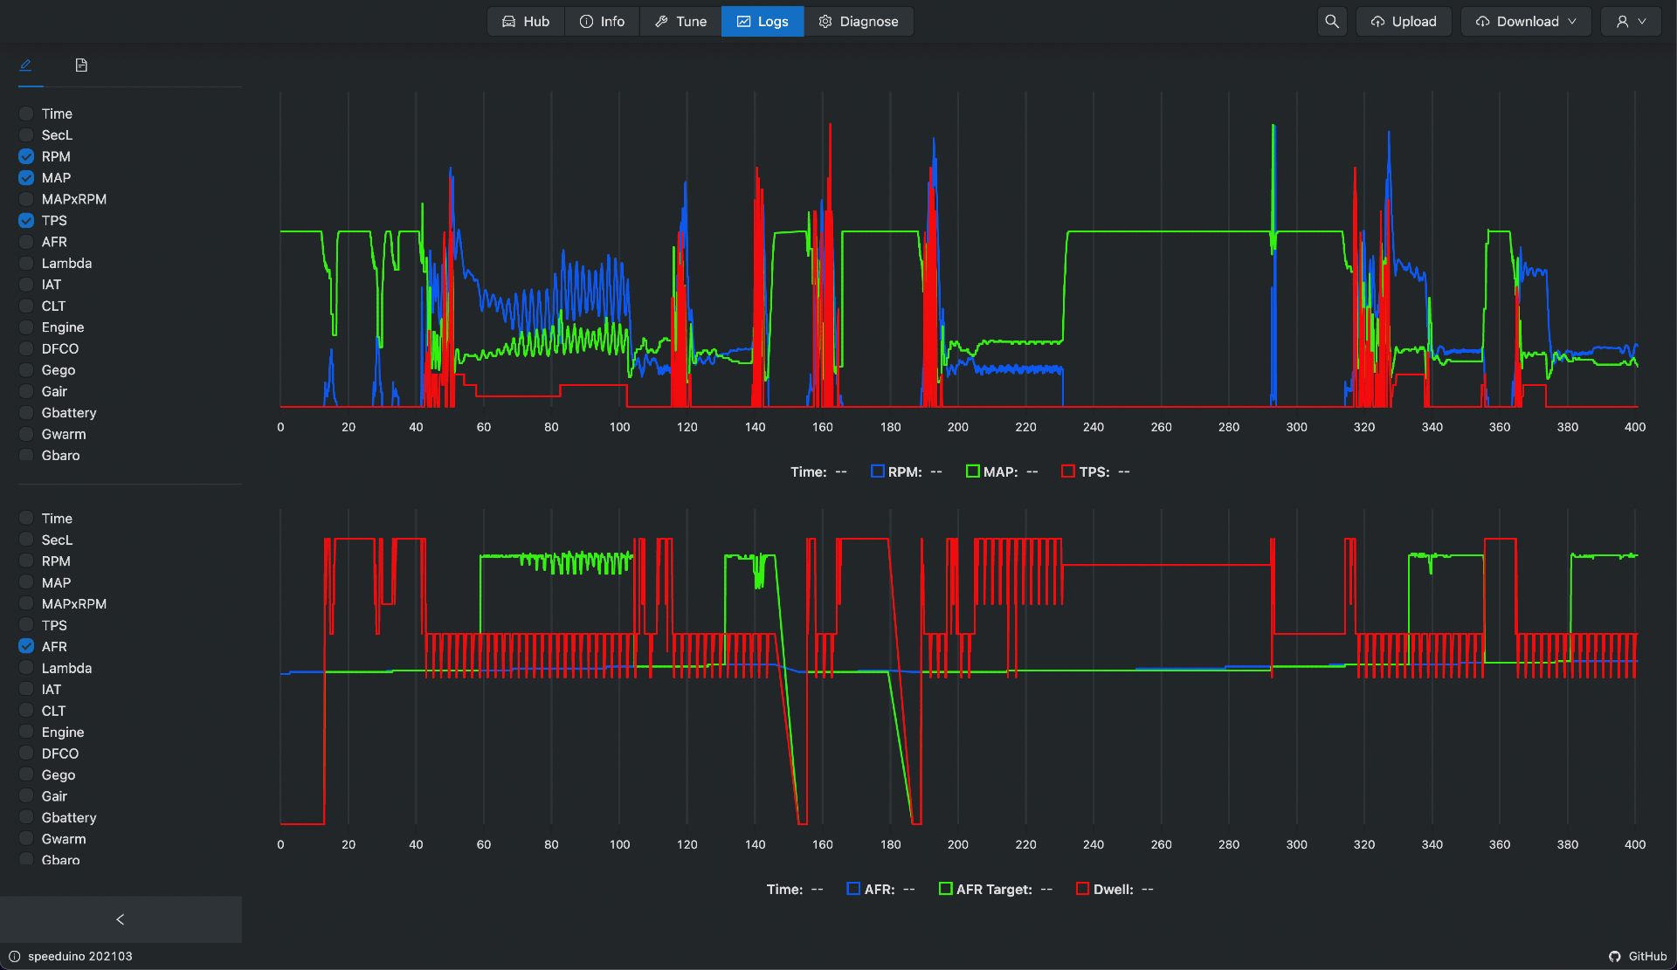1677x970 pixels.
Task: Uncheck TPS in top list
Action: point(26,220)
